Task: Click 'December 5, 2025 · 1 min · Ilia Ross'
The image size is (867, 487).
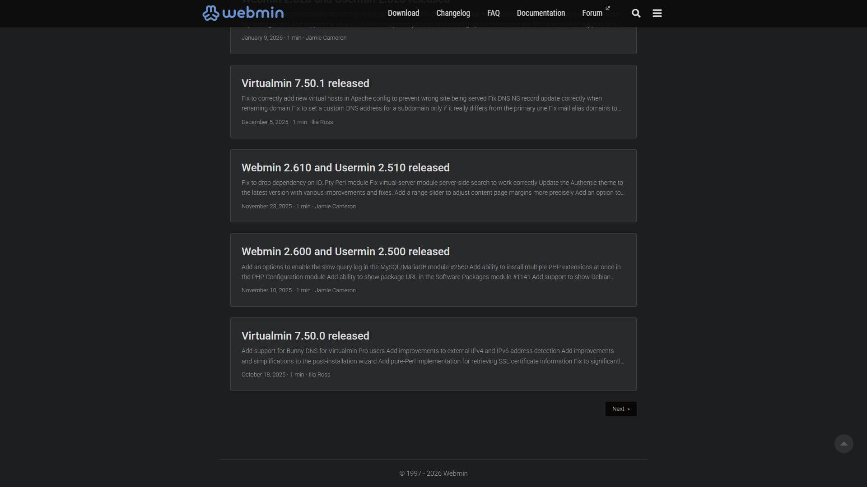Action: click(287, 122)
